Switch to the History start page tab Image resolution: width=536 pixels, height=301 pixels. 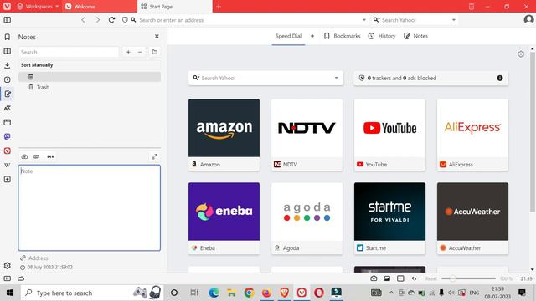coord(382,36)
